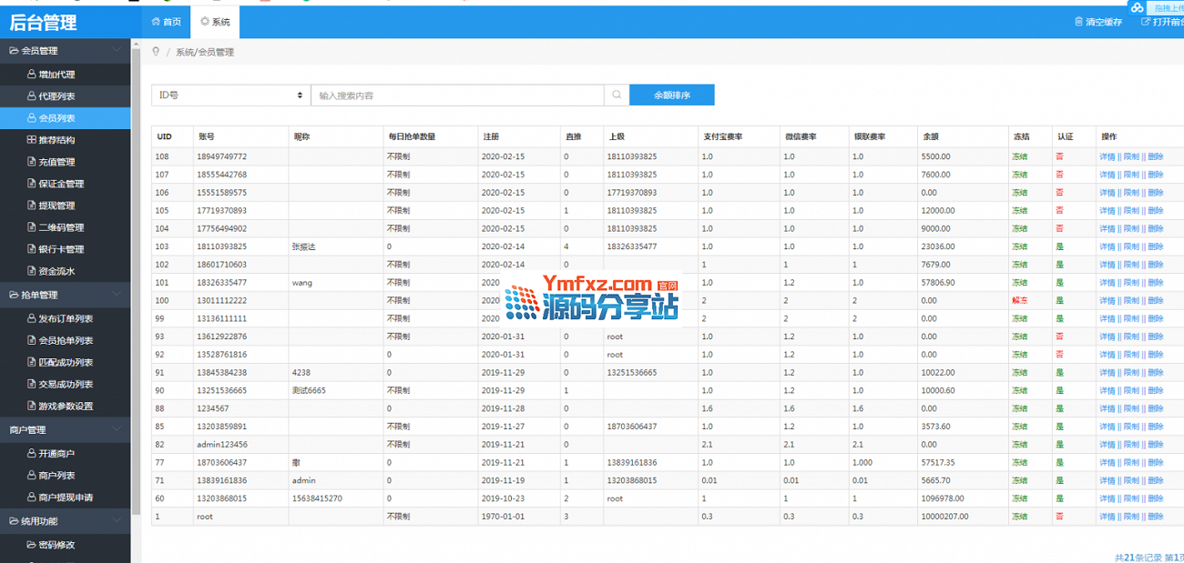Click the magnifier search icon button

click(x=617, y=96)
